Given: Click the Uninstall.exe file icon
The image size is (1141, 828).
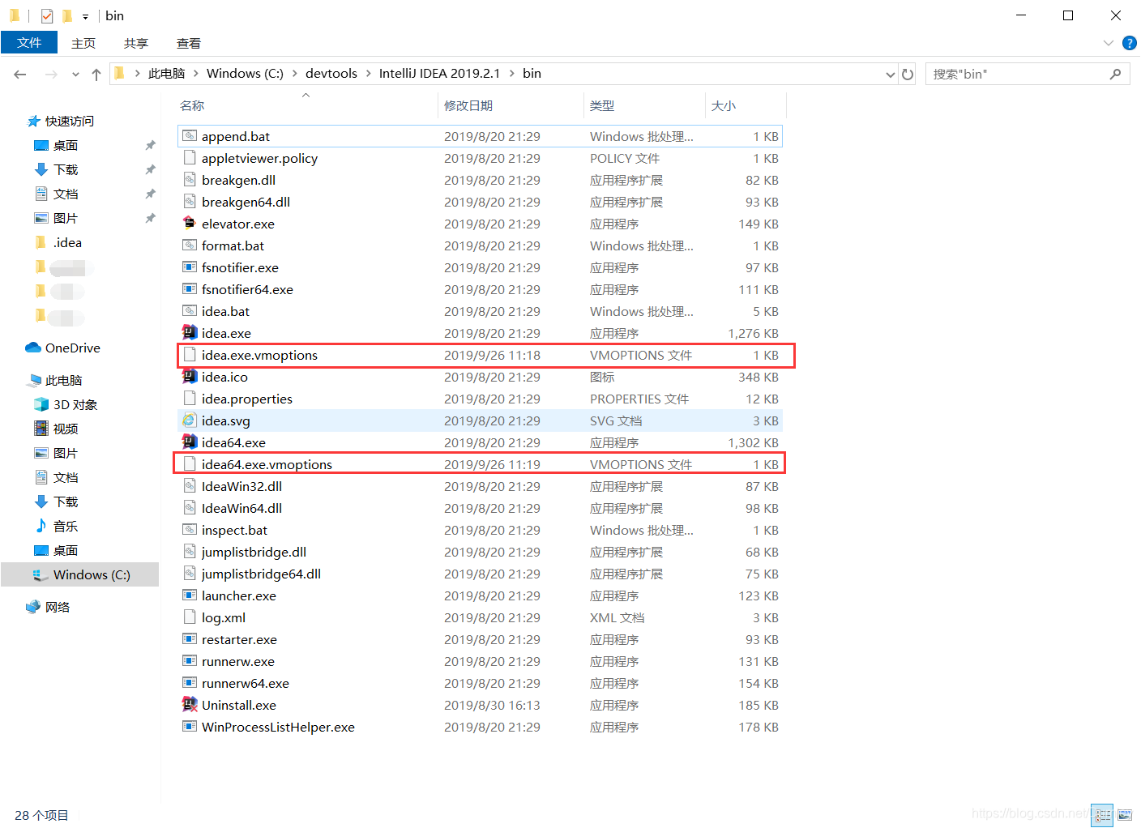Looking at the screenshot, I should [190, 705].
